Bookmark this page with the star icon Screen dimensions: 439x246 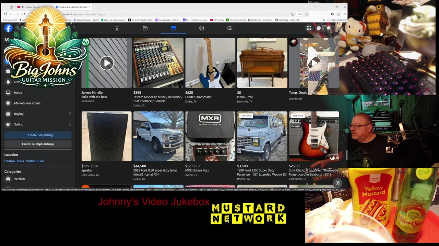click(x=307, y=14)
